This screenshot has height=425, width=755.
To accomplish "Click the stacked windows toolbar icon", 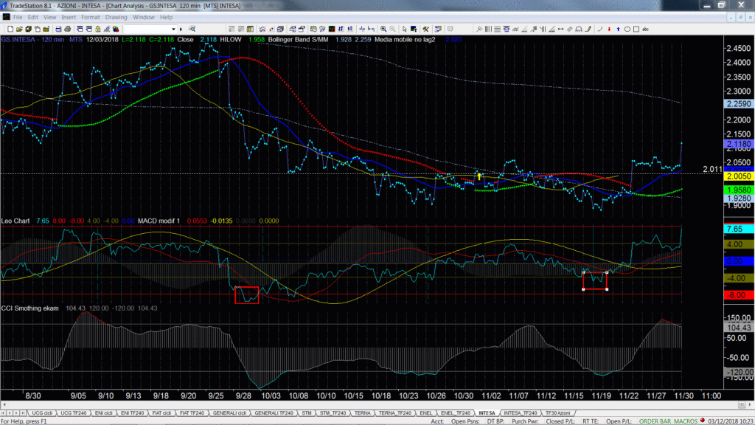I will click(x=280, y=29).
